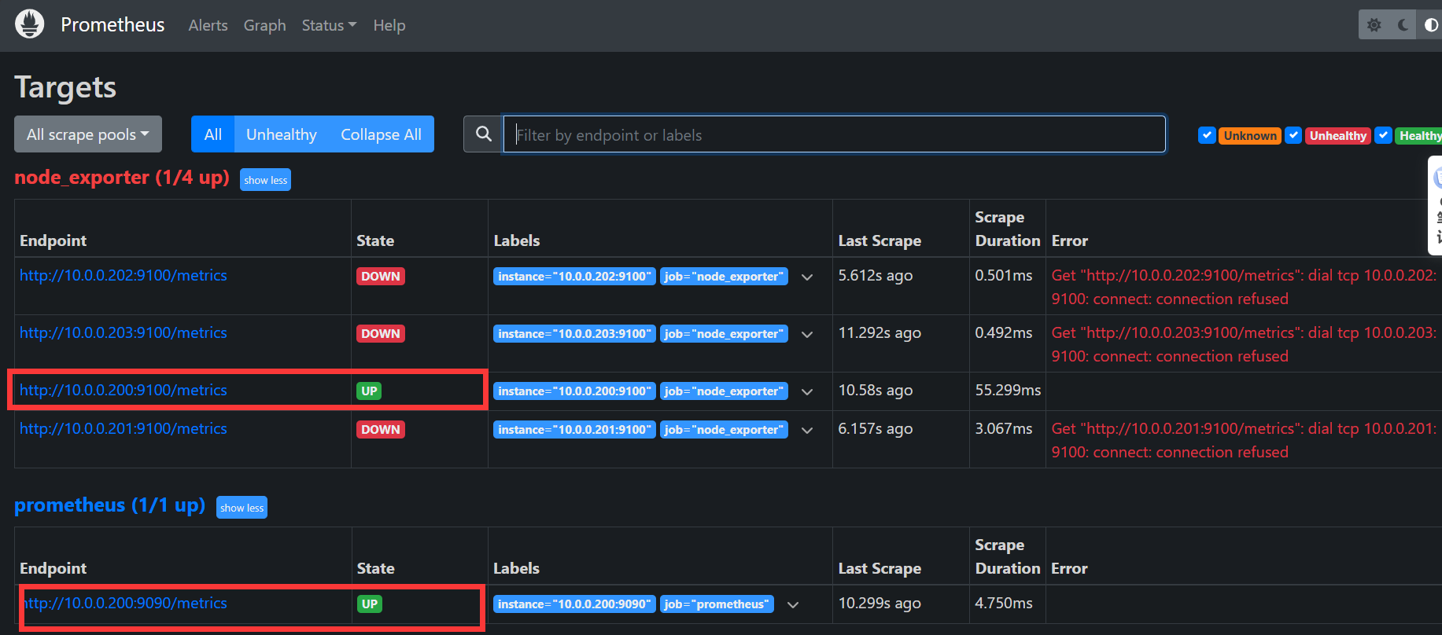Click the 5.612s ago last scrape value
Screen dimensions: 1442x635
pos(876,276)
